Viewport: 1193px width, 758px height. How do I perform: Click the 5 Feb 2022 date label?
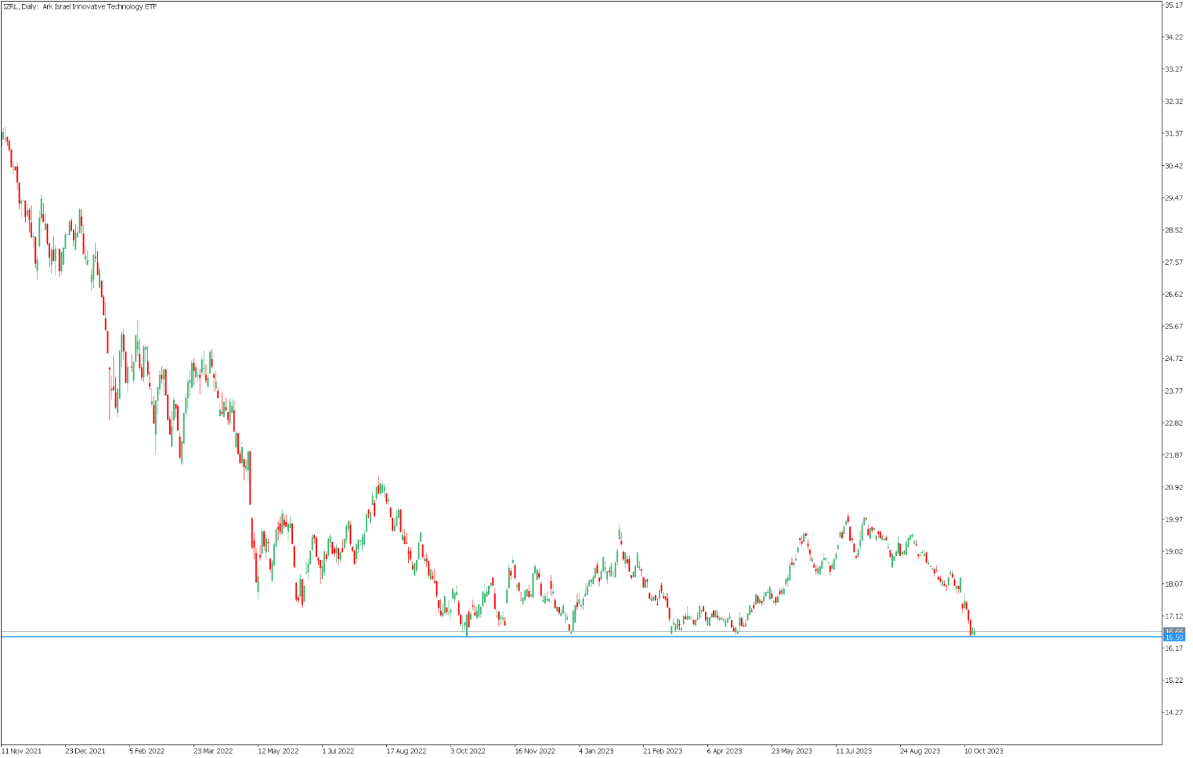147,751
